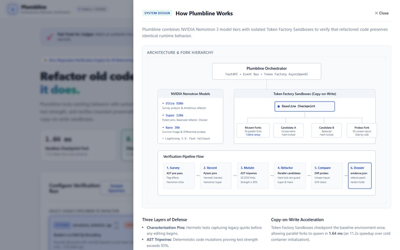The width and height of the screenshot is (400, 250).
Task: Click the Lightning 3.5: Fast fallback line
Action: [186, 138]
